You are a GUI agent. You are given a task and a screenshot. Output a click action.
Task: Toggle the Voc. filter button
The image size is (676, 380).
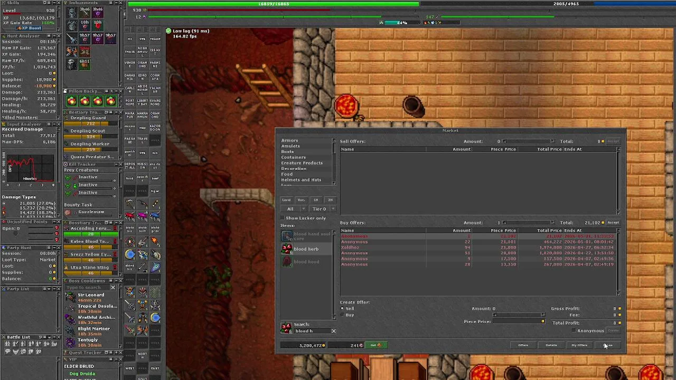pos(301,200)
